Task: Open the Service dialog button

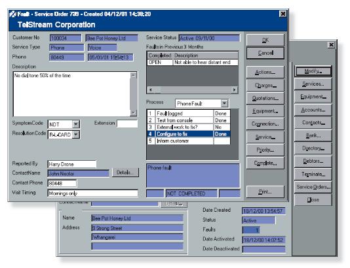Action: tap(265, 137)
